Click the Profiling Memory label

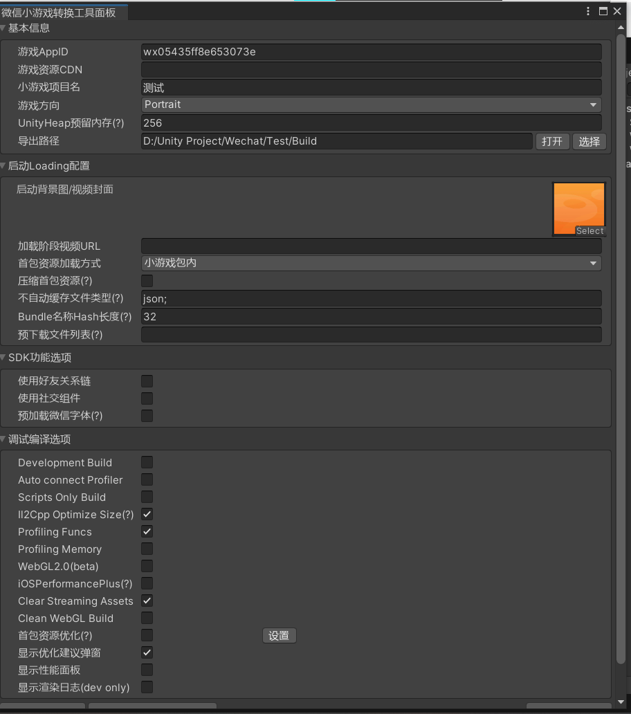pyautogui.click(x=60, y=549)
